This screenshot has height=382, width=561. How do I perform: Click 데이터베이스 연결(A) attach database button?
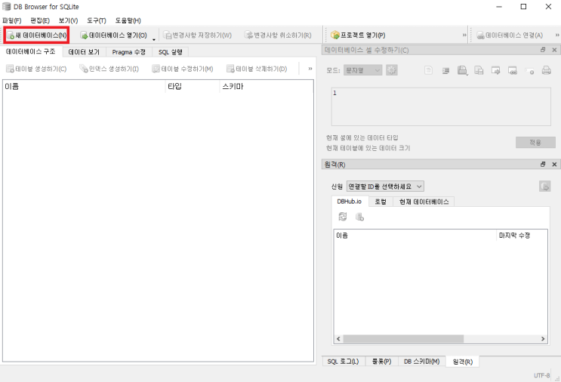tap(510, 35)
